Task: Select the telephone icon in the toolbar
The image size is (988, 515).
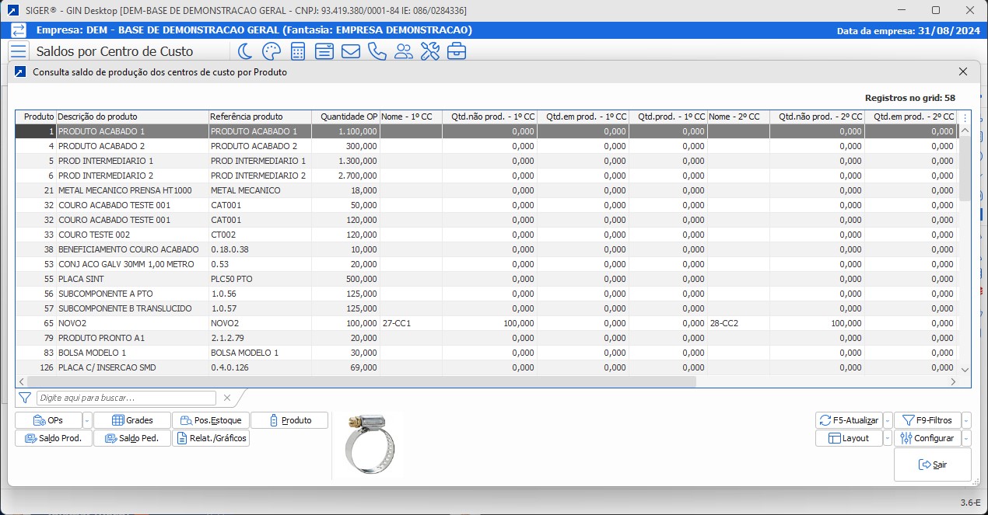Action: tap(377, 50)
